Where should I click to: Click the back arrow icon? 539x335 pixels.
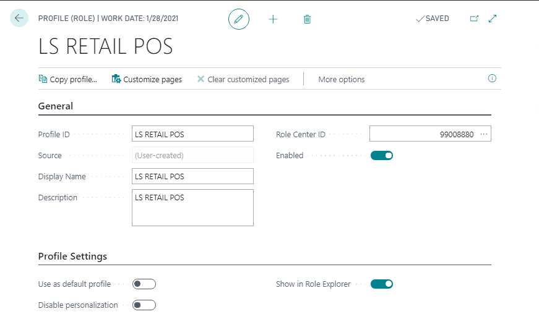[x=19, y=19]
